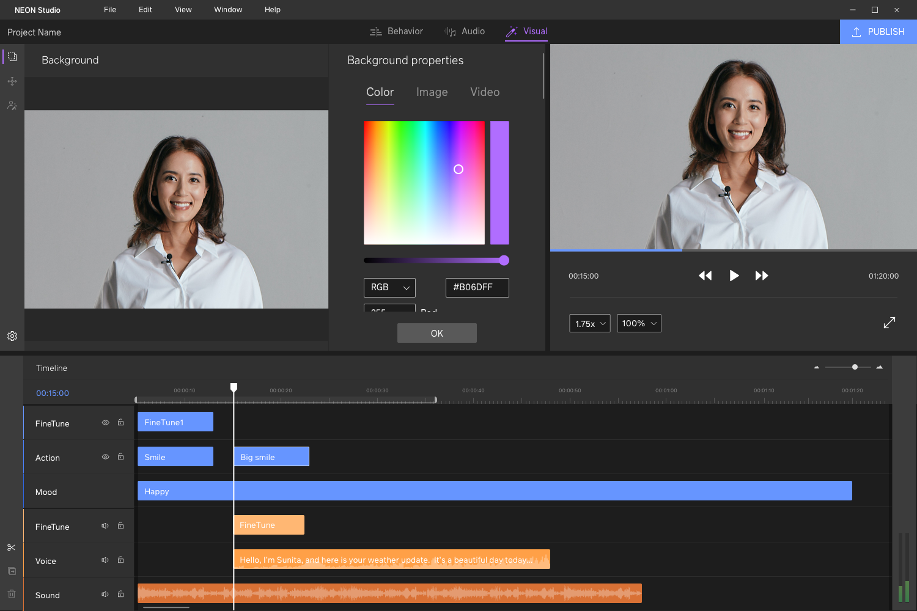Mute the orange FineTune audio track
917x611 pixels.
pyautogui.click(x=105, y=525)
